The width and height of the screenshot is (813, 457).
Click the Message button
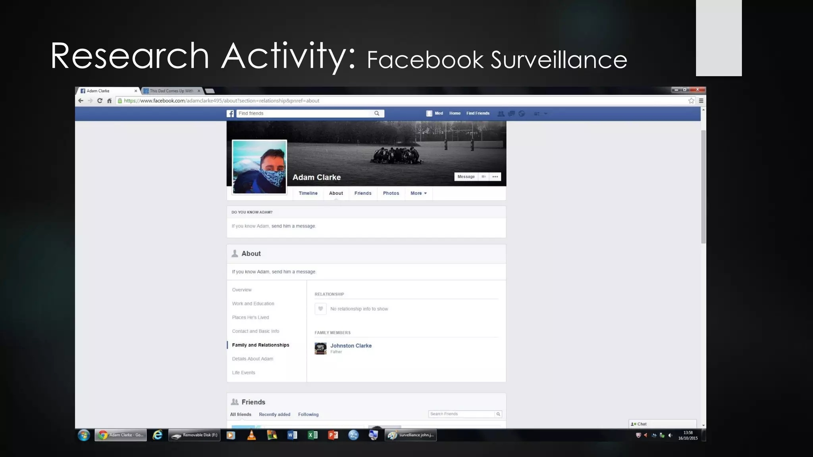tap(466, 177)
